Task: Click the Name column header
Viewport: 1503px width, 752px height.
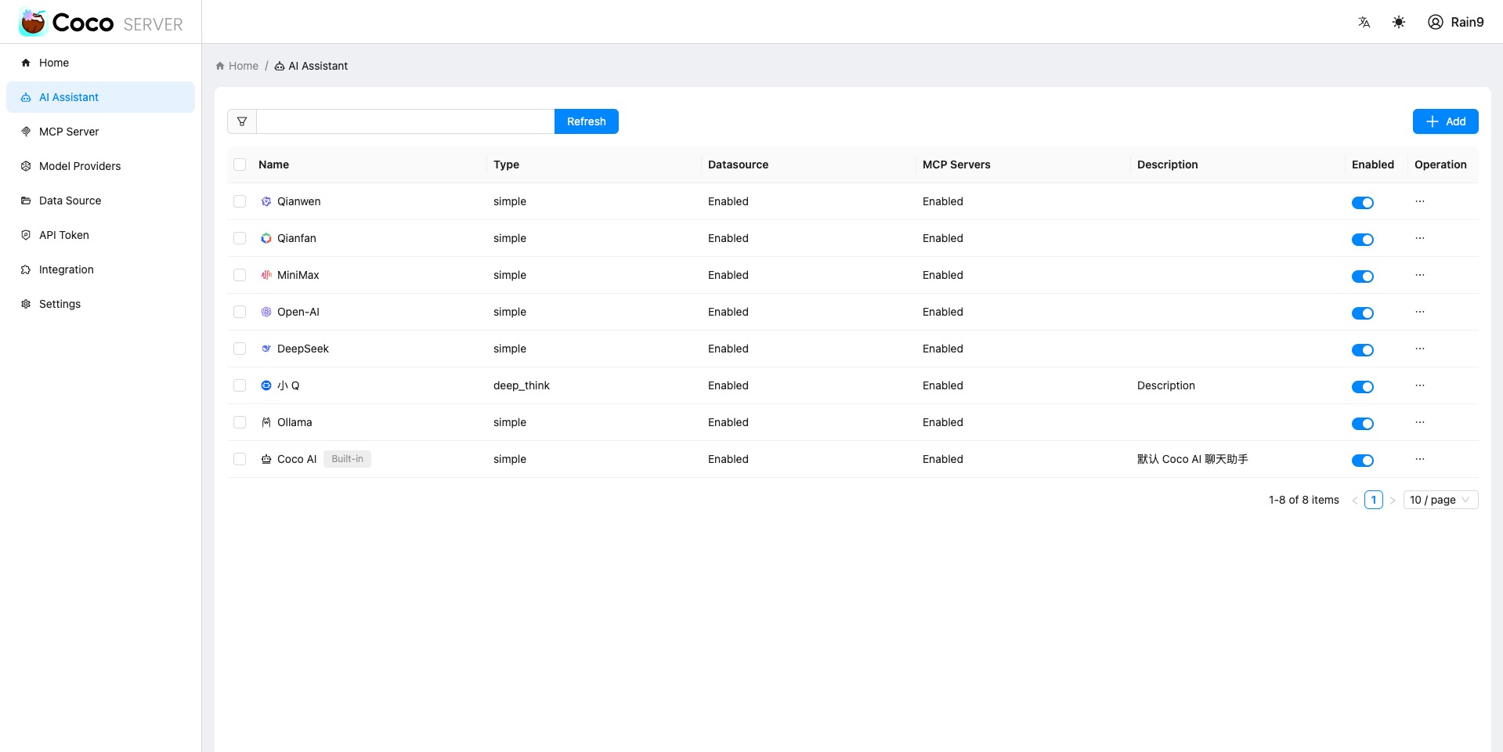Action: 273,164
